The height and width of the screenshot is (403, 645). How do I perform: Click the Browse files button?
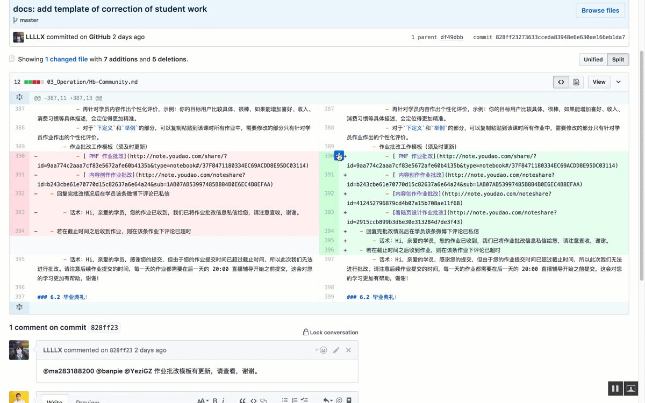[600, 10]
